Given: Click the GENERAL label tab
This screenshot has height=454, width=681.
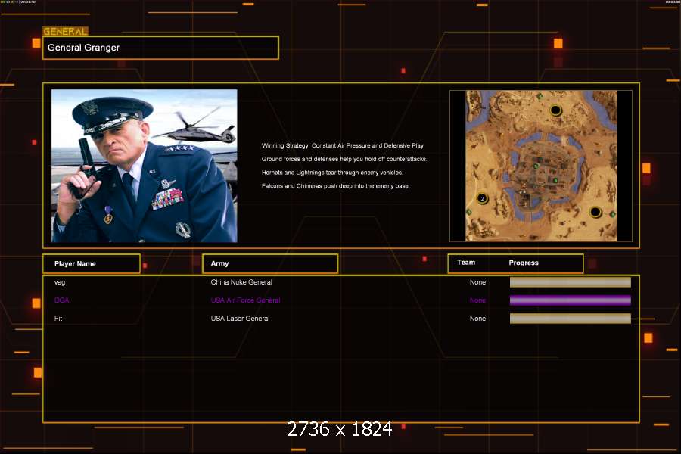Looking at the screenshot, I should 66,31.
